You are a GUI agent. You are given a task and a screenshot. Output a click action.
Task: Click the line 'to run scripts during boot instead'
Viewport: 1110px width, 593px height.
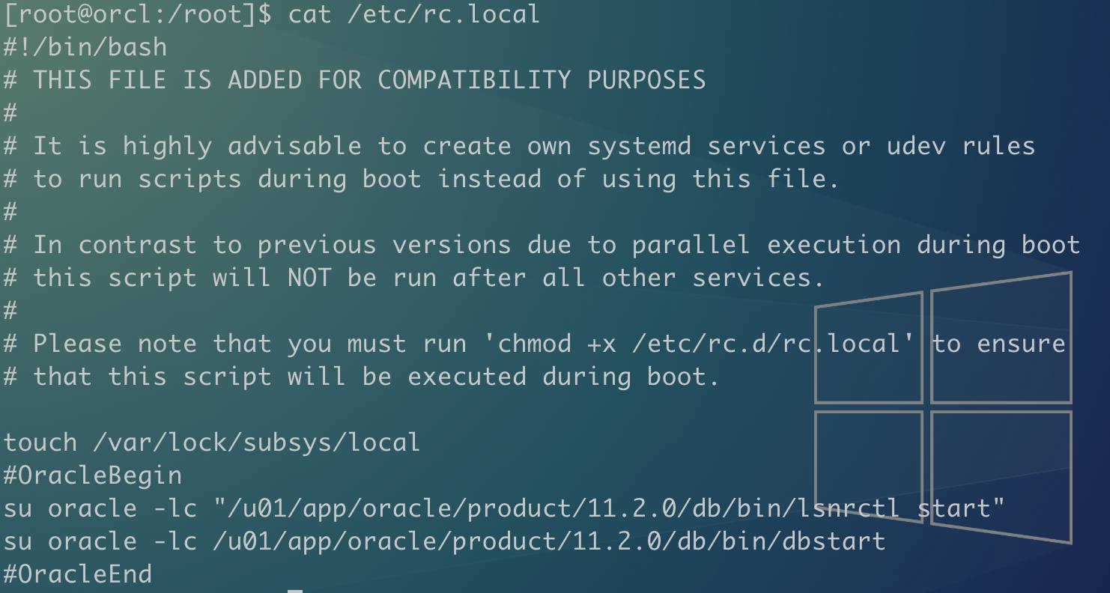[x=421, y=179]
